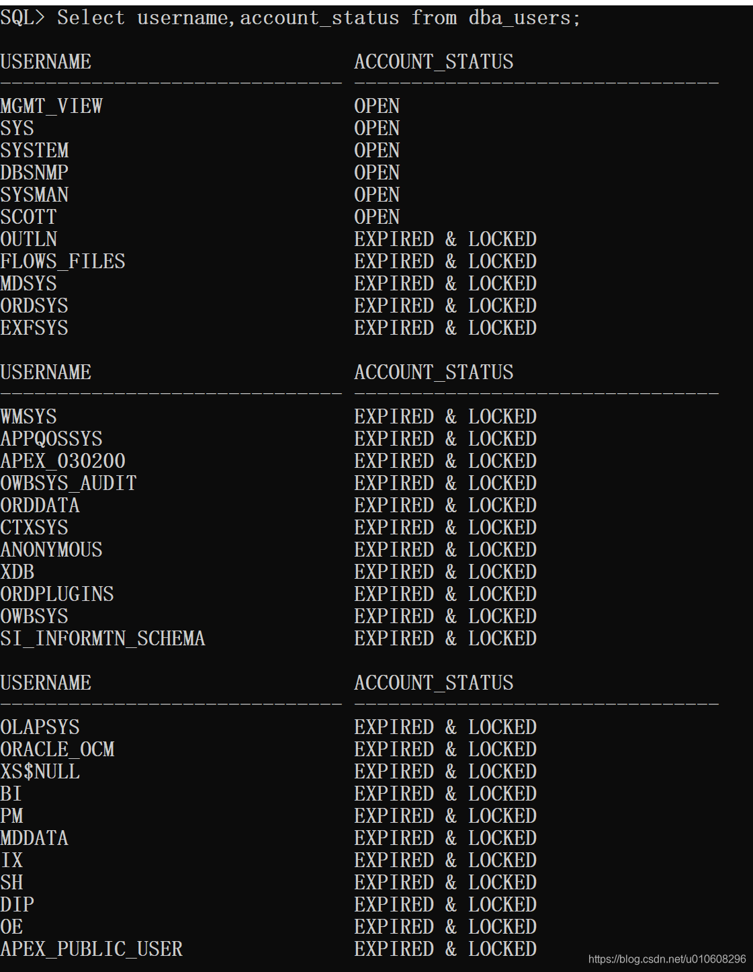Viewport: 753px width, 972px height.
Task: Select the OLAPSYS username
Action: [40, 727]
